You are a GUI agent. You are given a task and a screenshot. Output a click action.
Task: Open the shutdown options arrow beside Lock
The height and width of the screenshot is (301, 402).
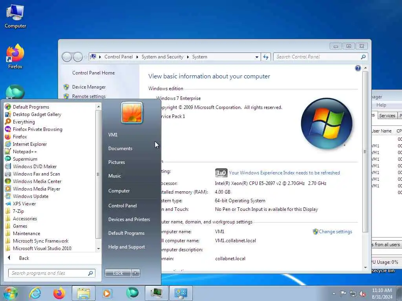[135, 273]
